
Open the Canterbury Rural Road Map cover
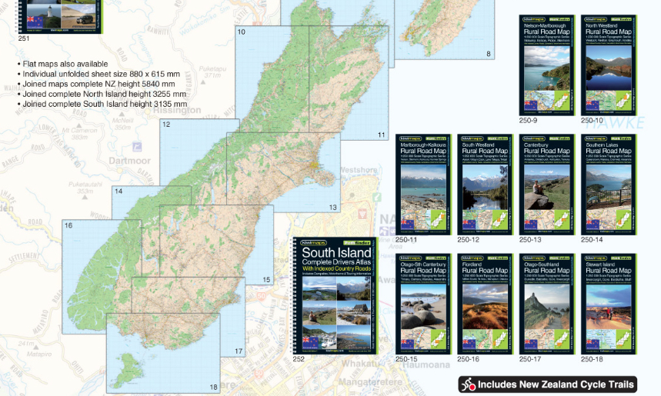pos(547,185)
